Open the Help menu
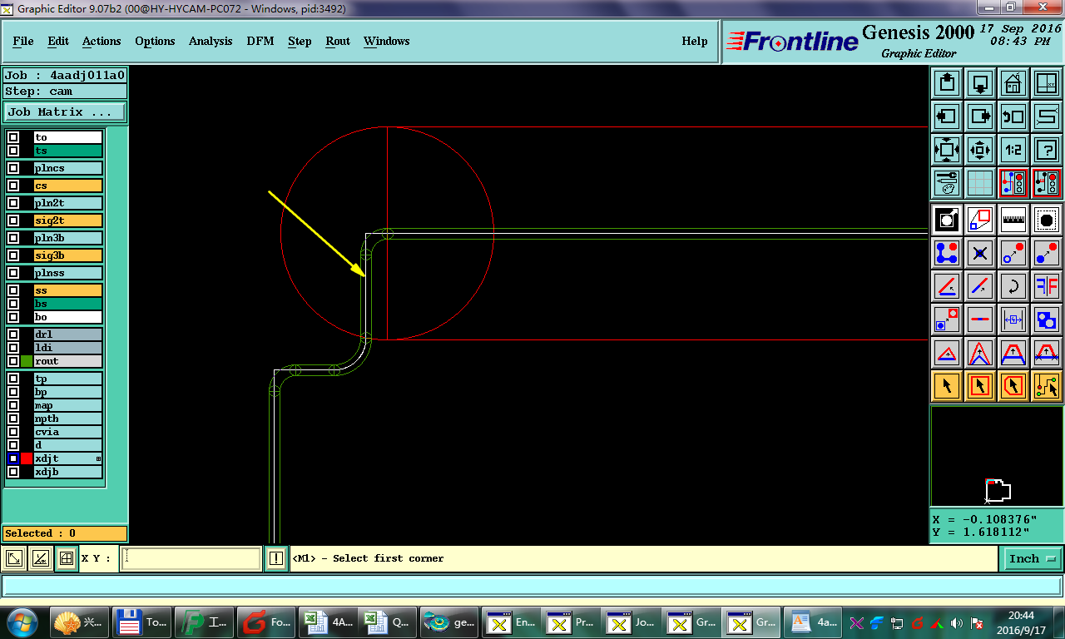 (695, 41)
